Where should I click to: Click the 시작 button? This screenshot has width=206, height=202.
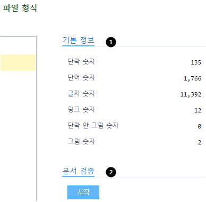(83, 192)
